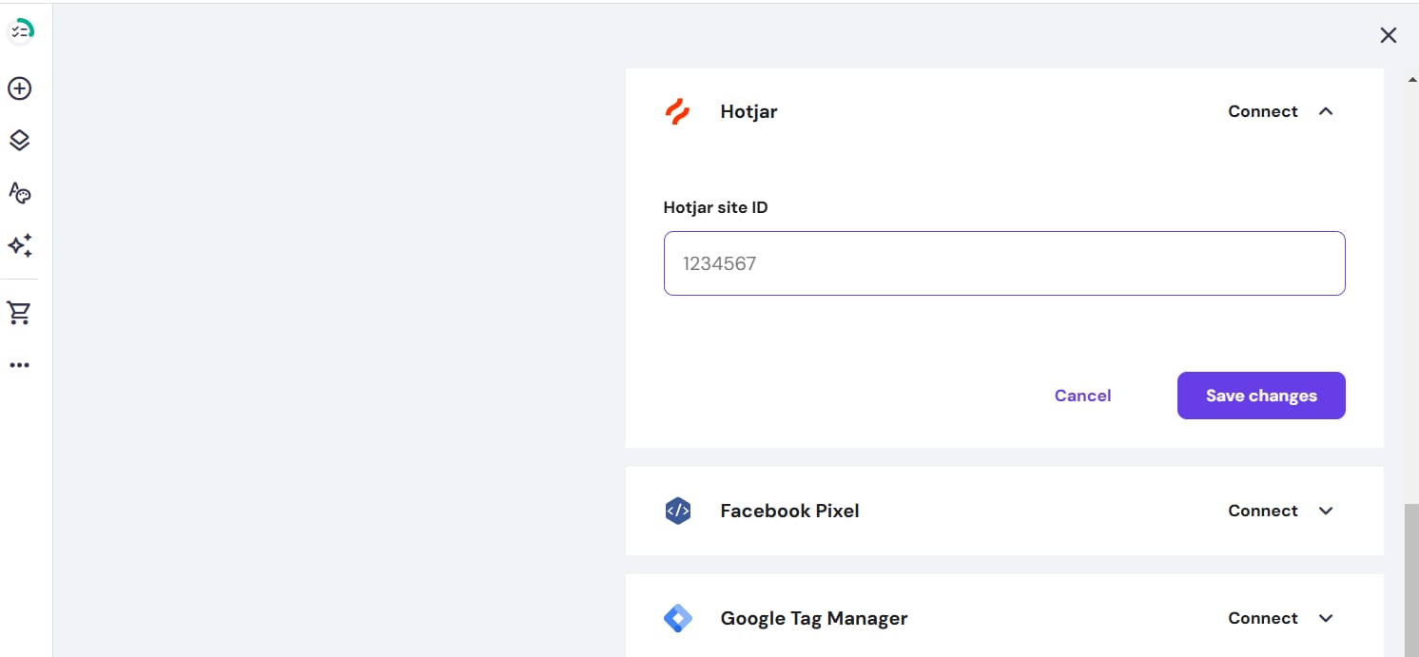Image resolution: width=1419 pixels, height=657 pixels.
Task: Open the website styles palette icon
Action: pyautogui.click(x=20, y=193)
